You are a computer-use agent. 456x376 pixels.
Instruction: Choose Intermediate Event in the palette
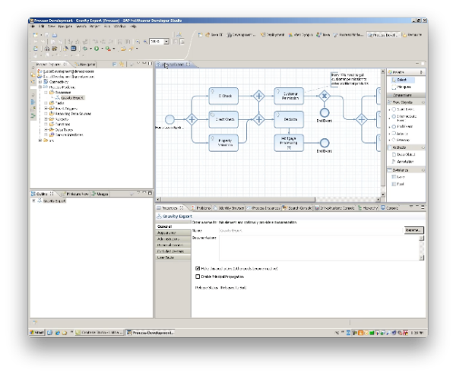pos(404,118)
